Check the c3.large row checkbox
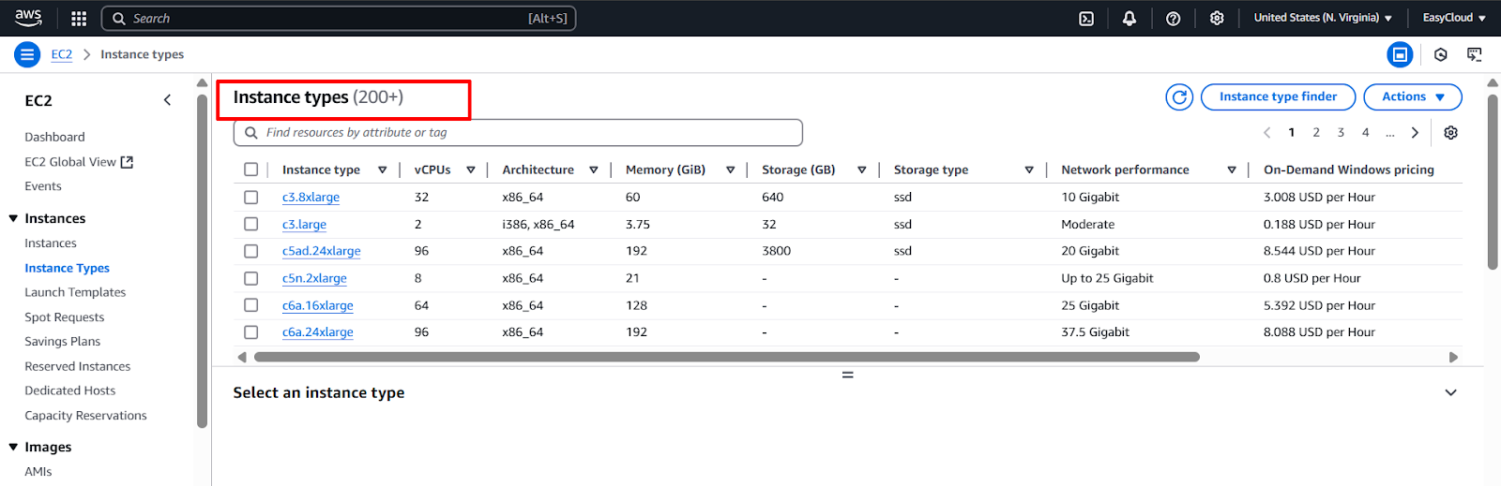Screen dimensions: 1501x486 (250, 224)
